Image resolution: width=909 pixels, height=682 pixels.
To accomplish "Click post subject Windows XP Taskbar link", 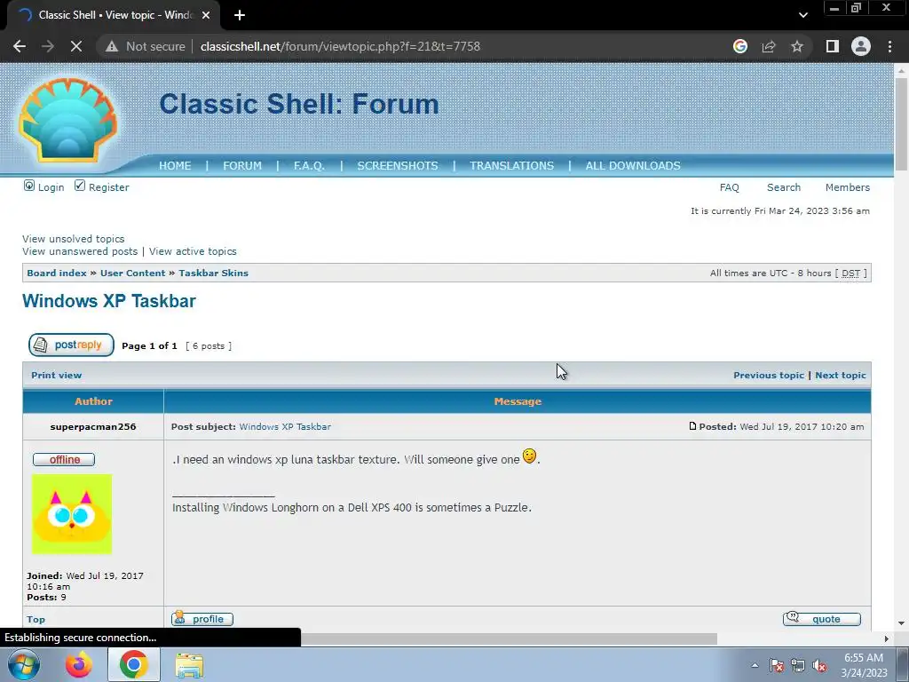I will (285, 427).
